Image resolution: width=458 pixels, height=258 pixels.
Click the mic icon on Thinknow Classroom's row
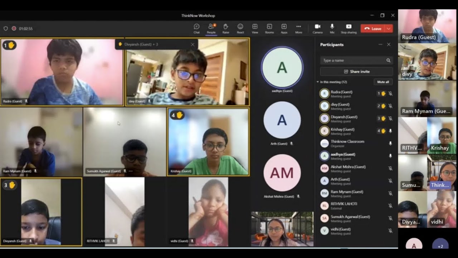coord(390,143)
